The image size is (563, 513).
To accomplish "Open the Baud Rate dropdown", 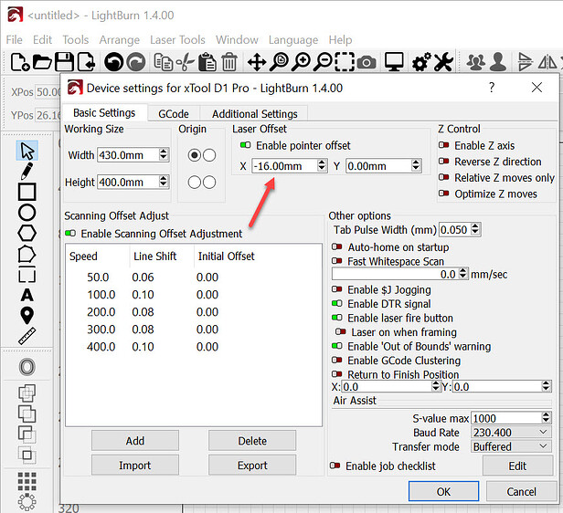I will 510,432.
